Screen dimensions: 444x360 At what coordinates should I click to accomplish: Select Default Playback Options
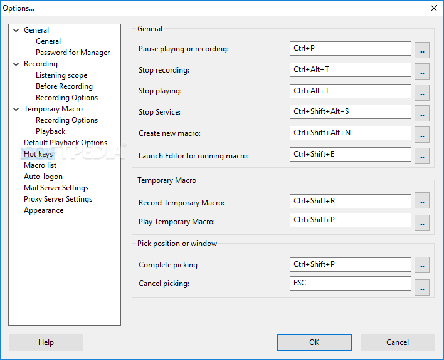tap(65, 143)
